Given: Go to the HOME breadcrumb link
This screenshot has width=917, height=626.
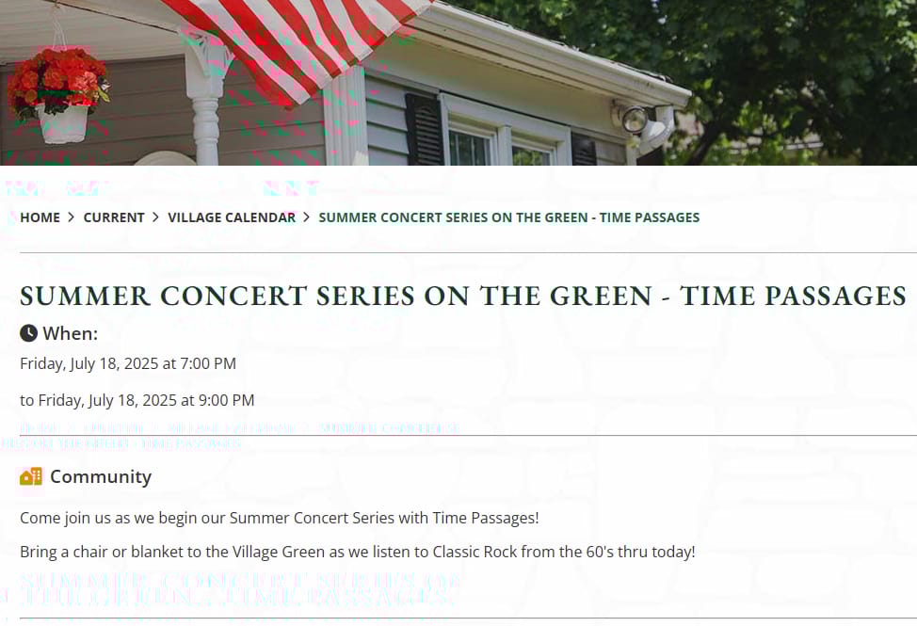Looking at the screenshot, I should pos(40,217).
